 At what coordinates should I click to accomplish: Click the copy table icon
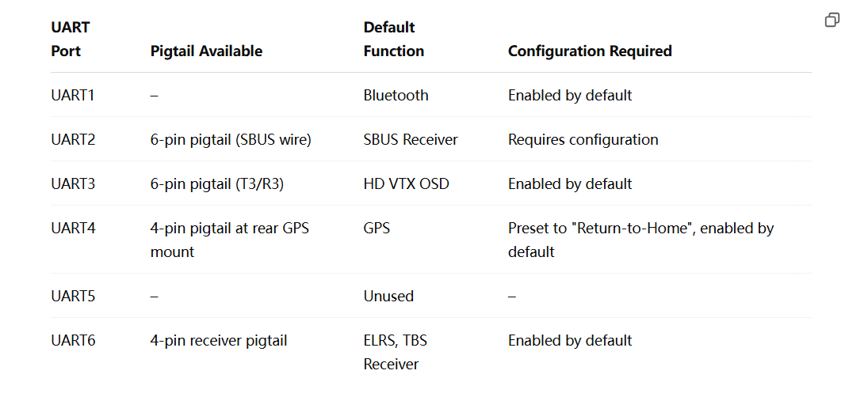[832, 20]
